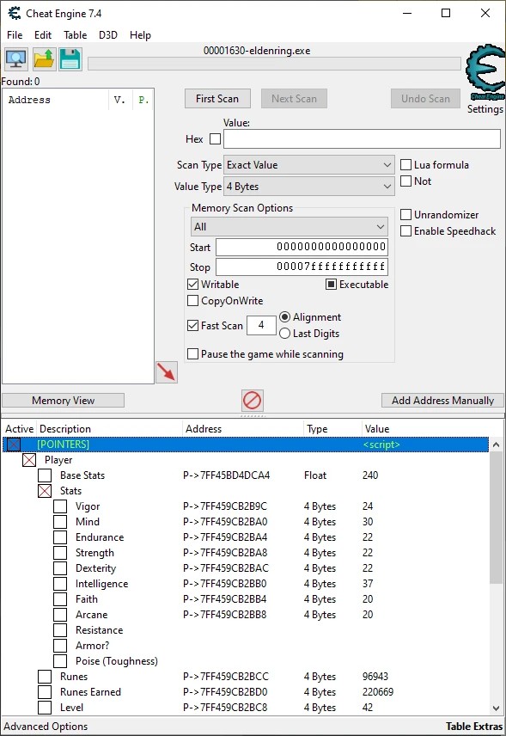506x736 pixels.
Task: Click the Value input field
Action: [362, 139]
